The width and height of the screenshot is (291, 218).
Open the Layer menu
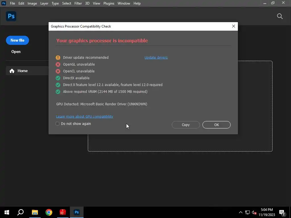44,3
